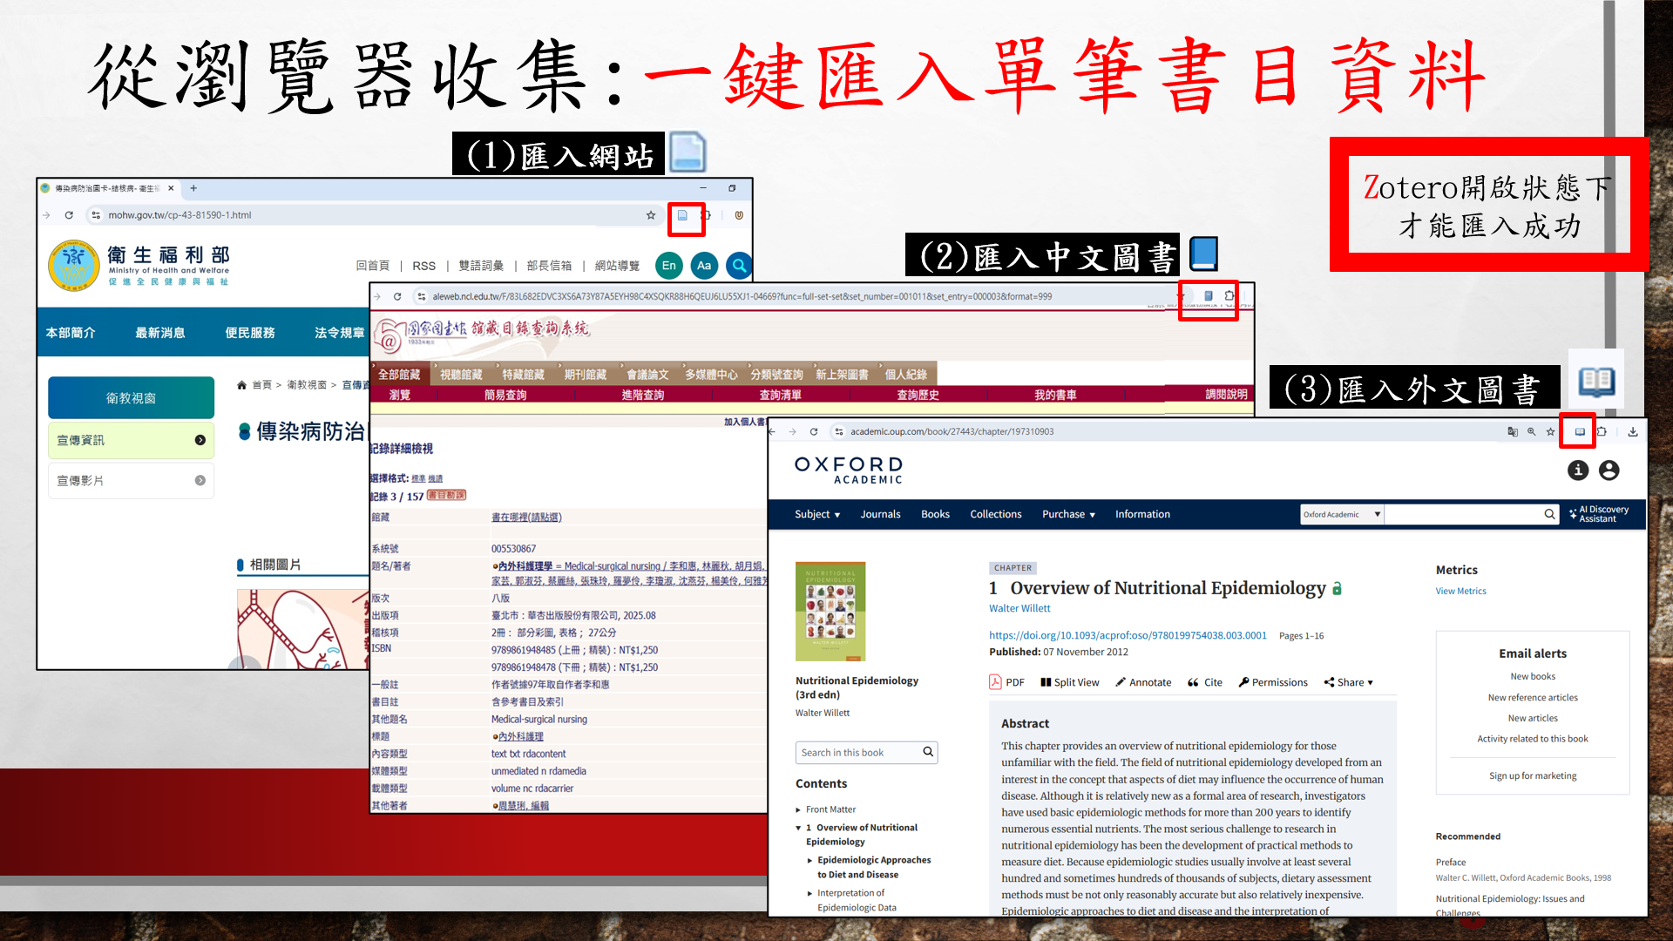Click Nutritional Epidemiology book cover thumbnail
The height and width of the screenshot is (941, 1673).
pos(830,611)
